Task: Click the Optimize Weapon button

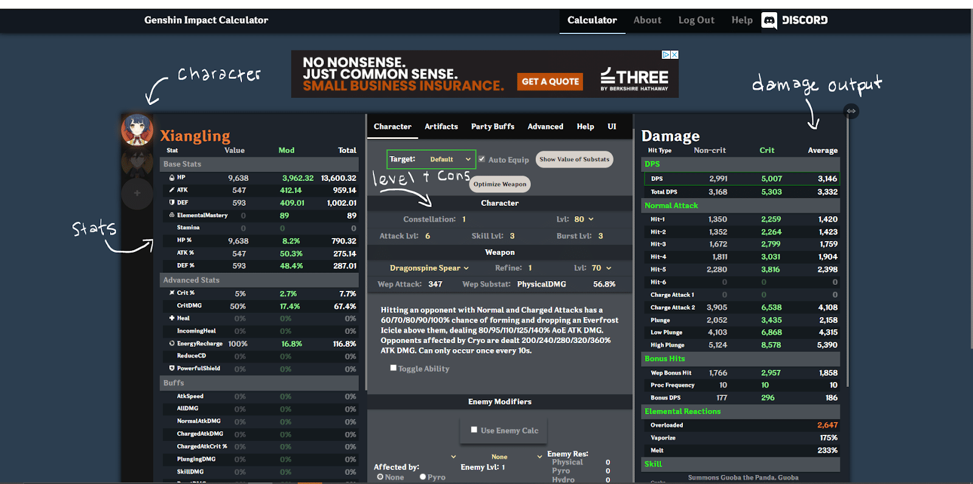Action: pyautogui.click(x=500, y=184)
